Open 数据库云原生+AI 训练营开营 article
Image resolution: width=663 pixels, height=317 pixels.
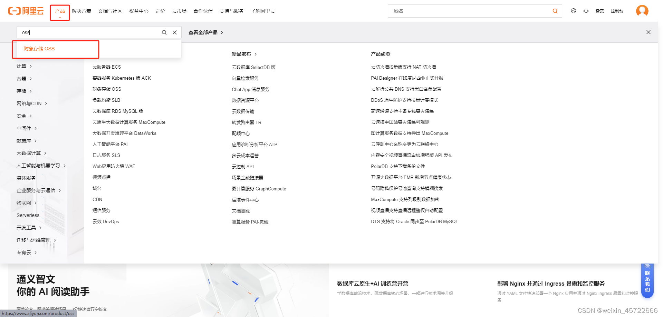tap(373, 284)
